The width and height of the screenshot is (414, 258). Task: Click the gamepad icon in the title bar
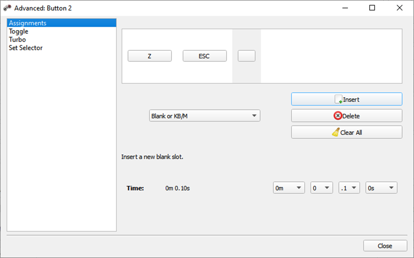pyautogui.click(x=7, y=7)
